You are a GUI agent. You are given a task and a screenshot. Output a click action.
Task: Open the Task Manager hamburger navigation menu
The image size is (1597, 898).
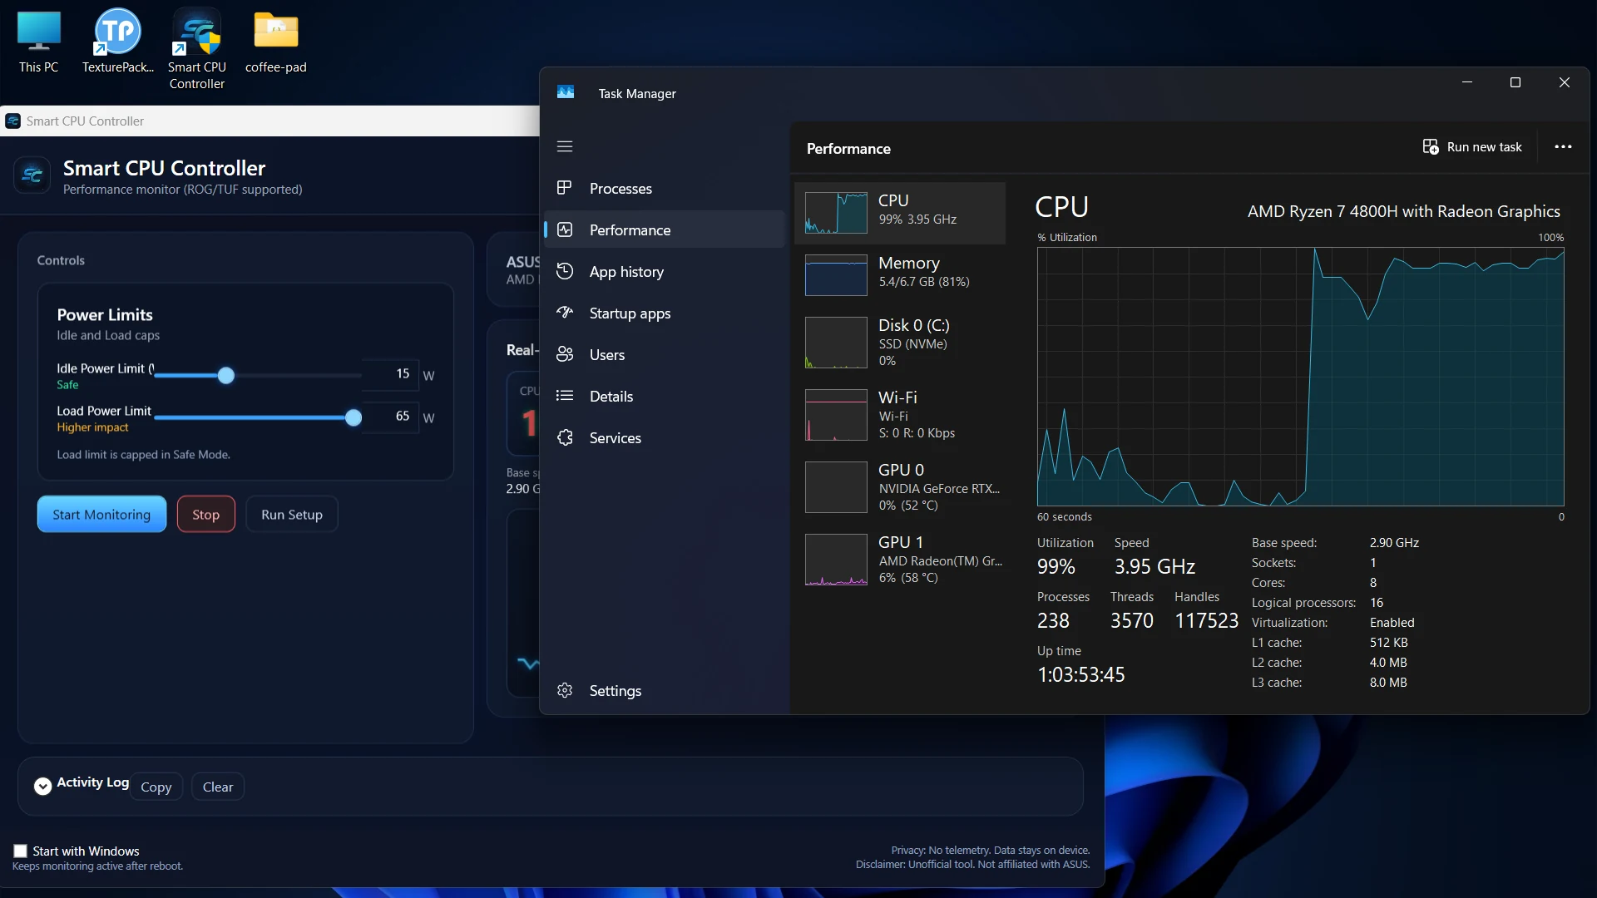click(x=565, y=146)
